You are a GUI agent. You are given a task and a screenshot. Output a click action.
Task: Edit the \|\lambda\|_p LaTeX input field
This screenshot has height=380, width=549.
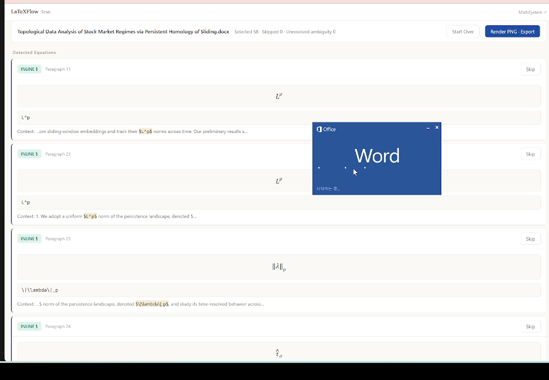[279, 290]
